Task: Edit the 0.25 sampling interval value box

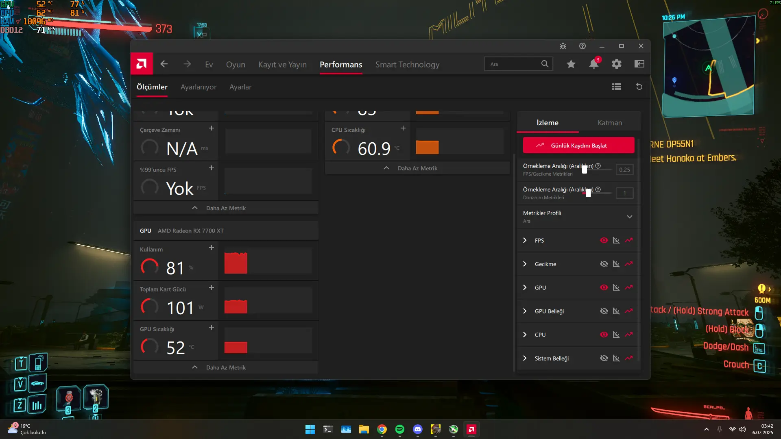Action: coord(624,170)
